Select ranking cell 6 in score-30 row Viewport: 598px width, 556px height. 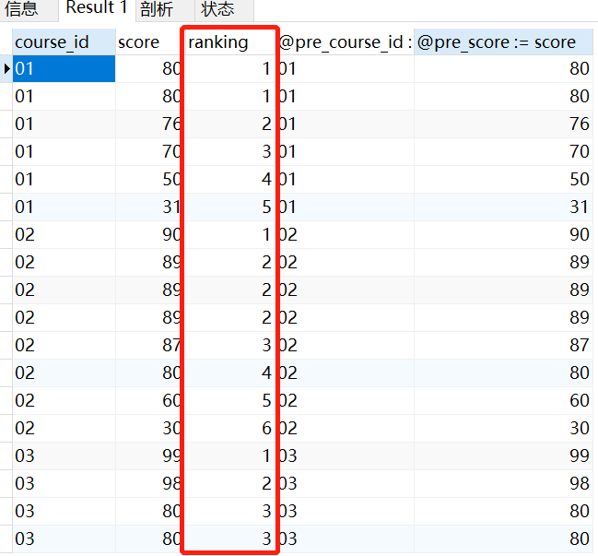pyautogui.click(x=230, y=428)
